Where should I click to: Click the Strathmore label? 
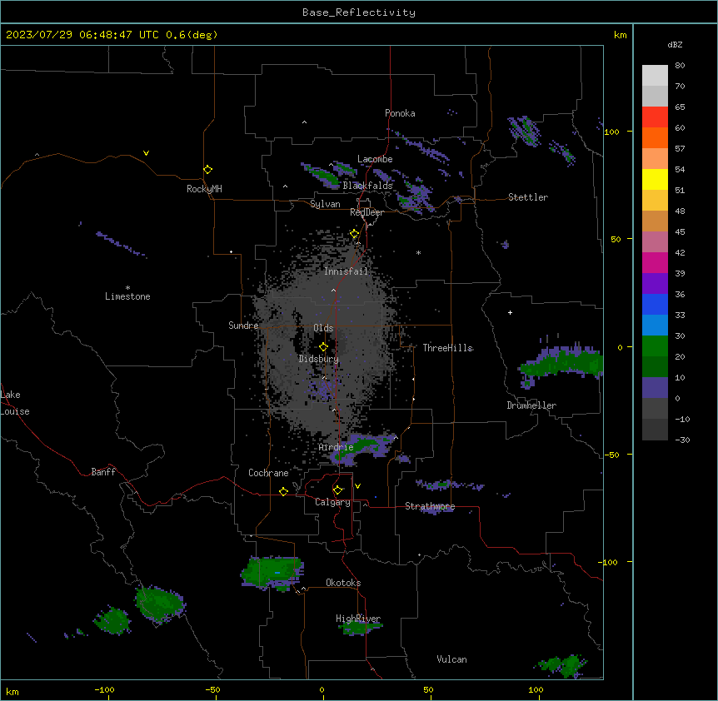click(430, 506)
